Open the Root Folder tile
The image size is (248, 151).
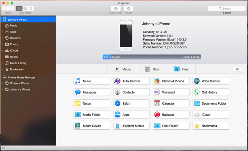pyautogui.click(x=171, y=126)
